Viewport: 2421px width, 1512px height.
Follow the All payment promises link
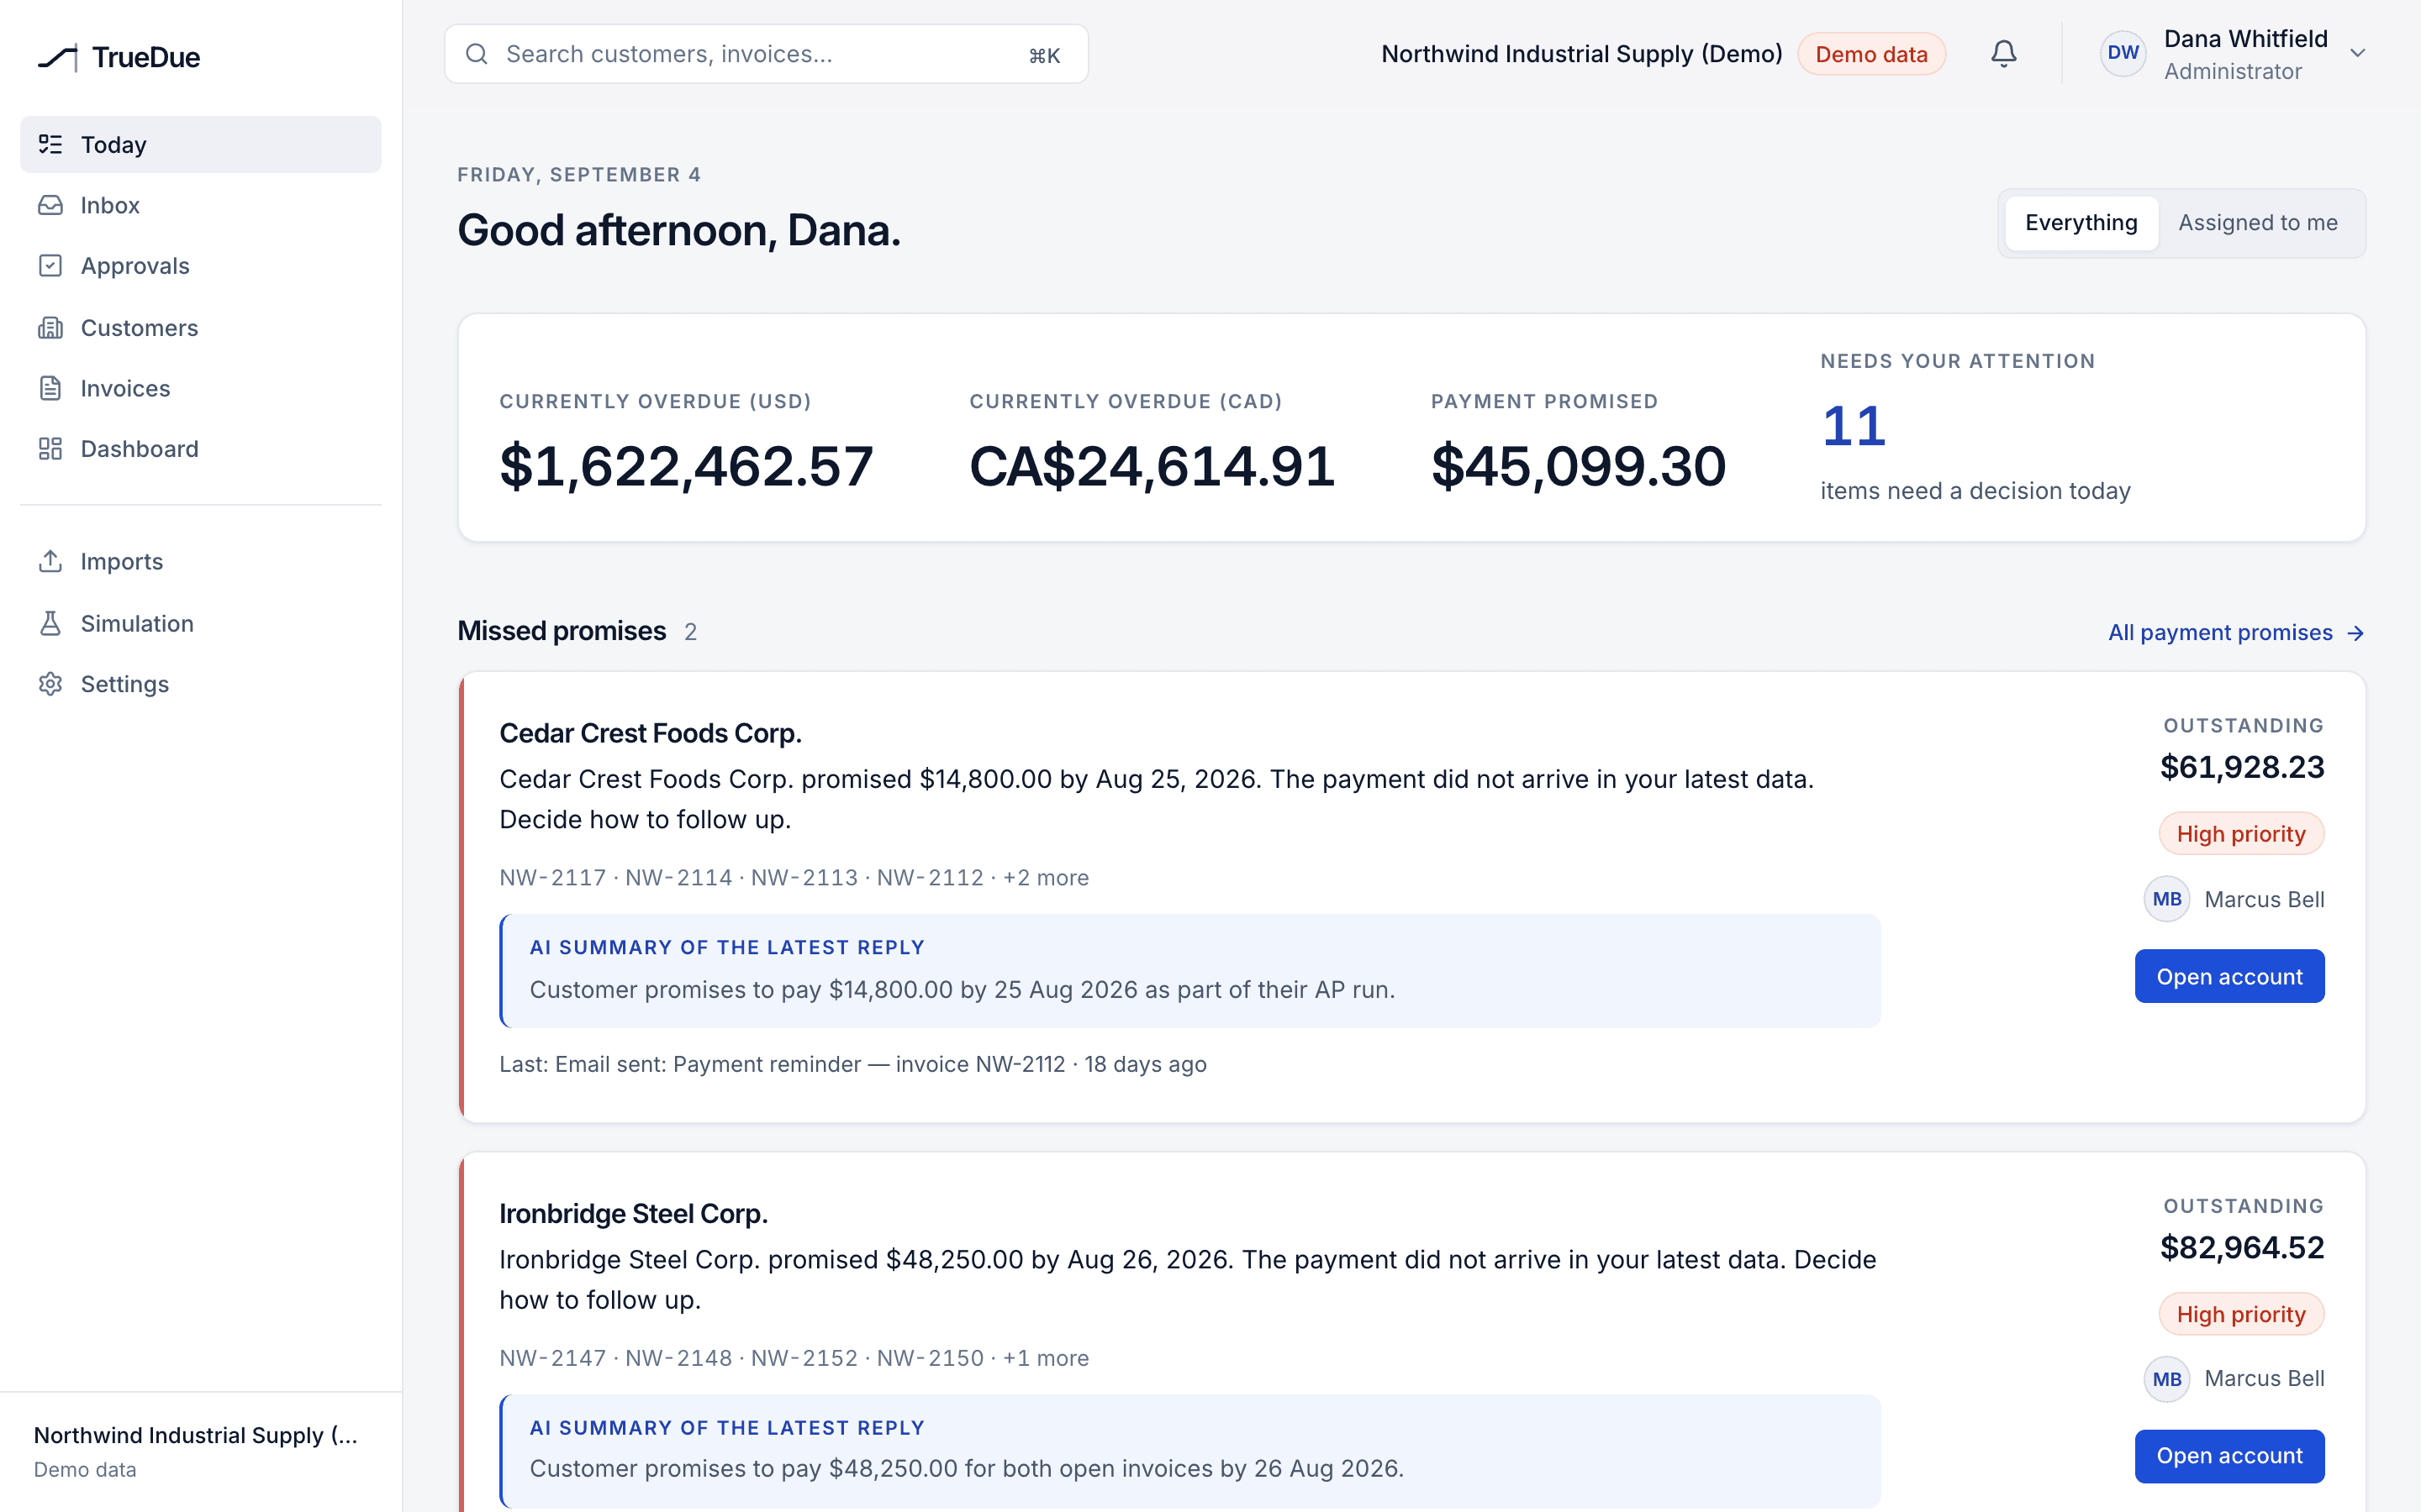click(x=2236, y=632)
